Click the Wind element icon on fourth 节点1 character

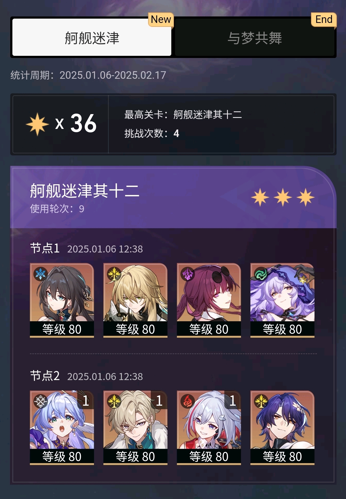261,274
